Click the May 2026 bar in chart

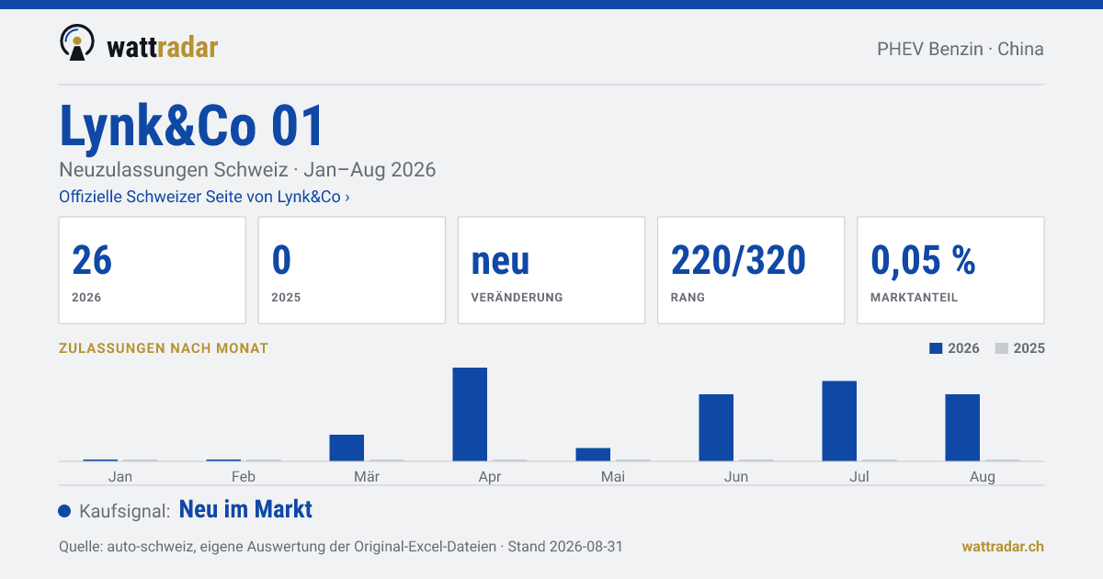click(x=593, y=455)
